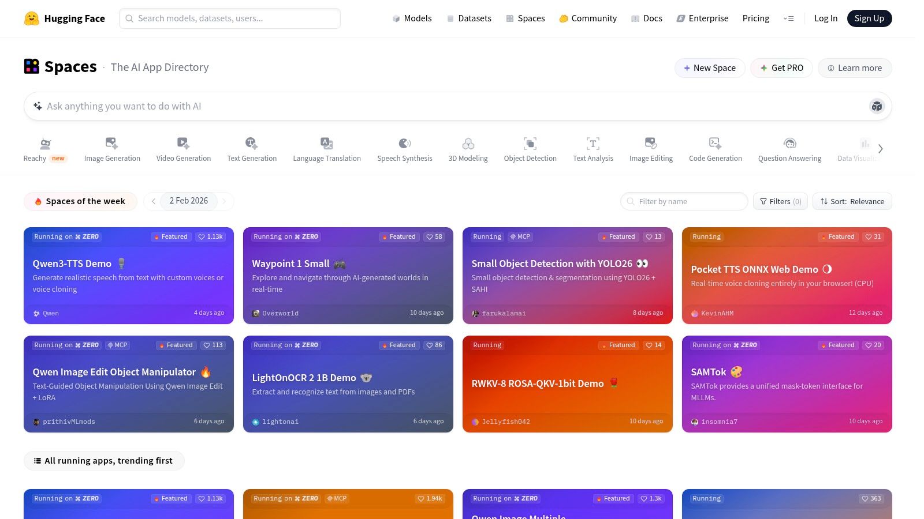The width and height of the screenshot is (924, 519).
Task: Focus the Ask anything AI search box
Action: 458,106
